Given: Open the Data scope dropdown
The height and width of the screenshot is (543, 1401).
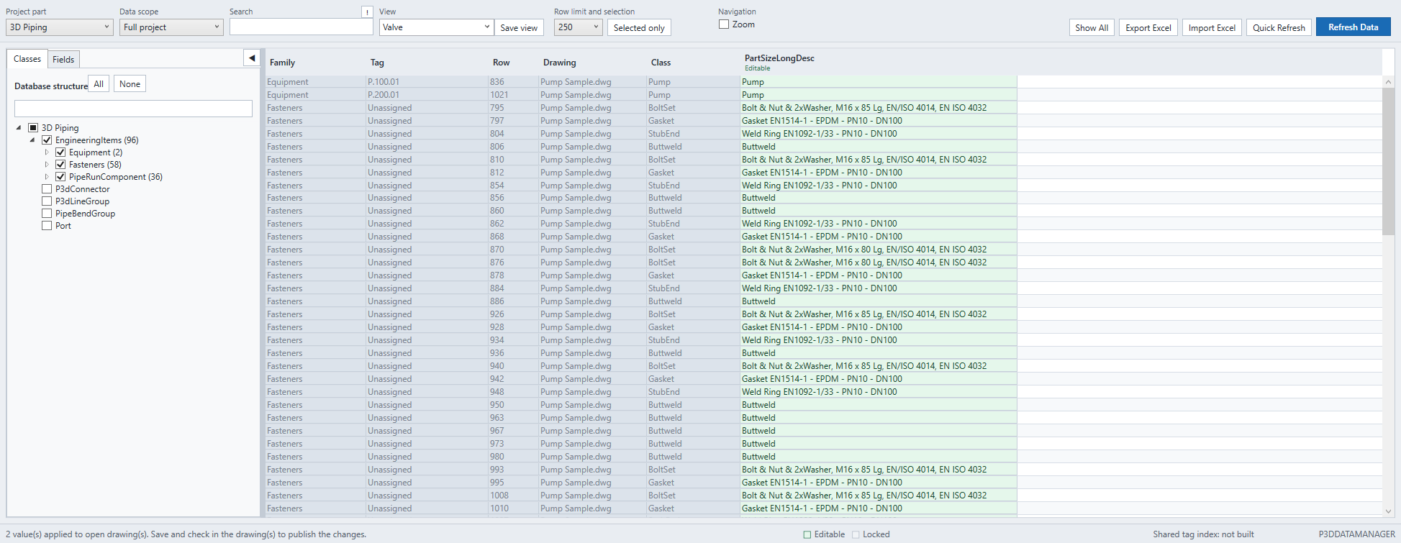Looking at the screenshot, I should click(171, 27).
